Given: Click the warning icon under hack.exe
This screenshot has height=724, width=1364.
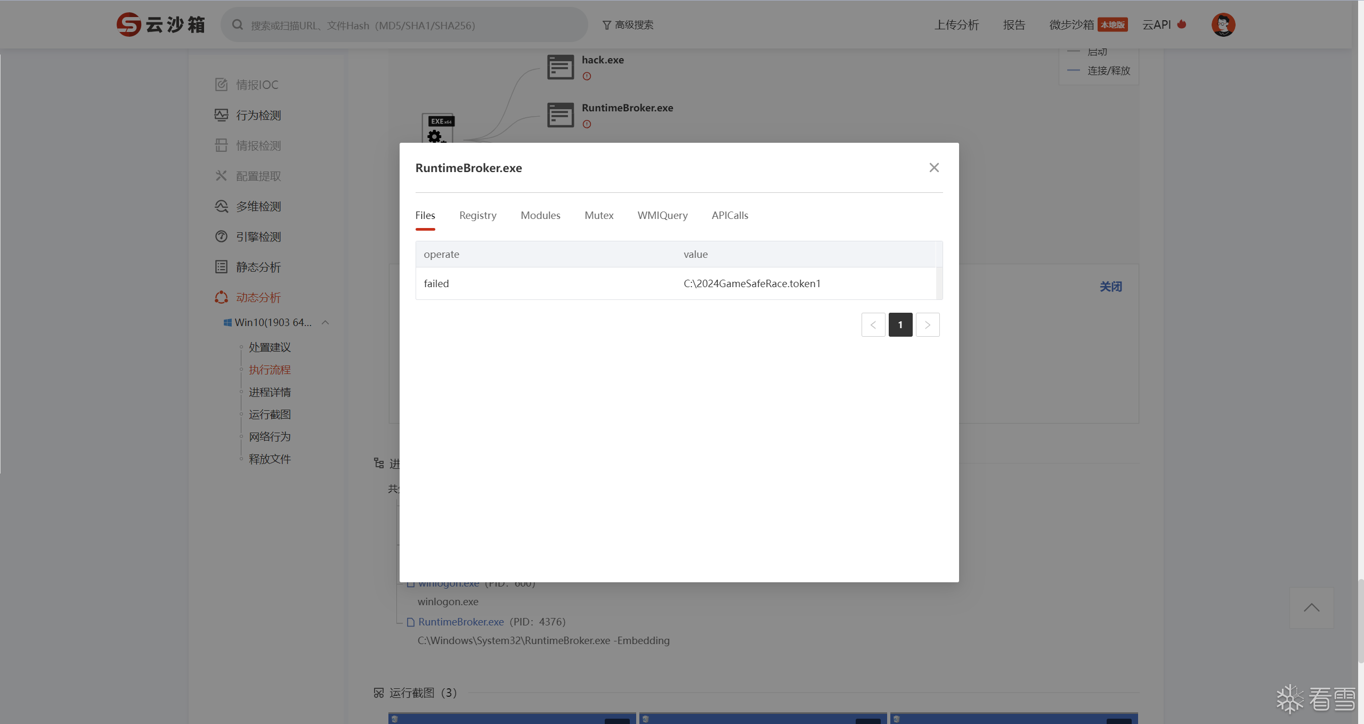Looking at the screenshot, I should (x=587, y=76).
